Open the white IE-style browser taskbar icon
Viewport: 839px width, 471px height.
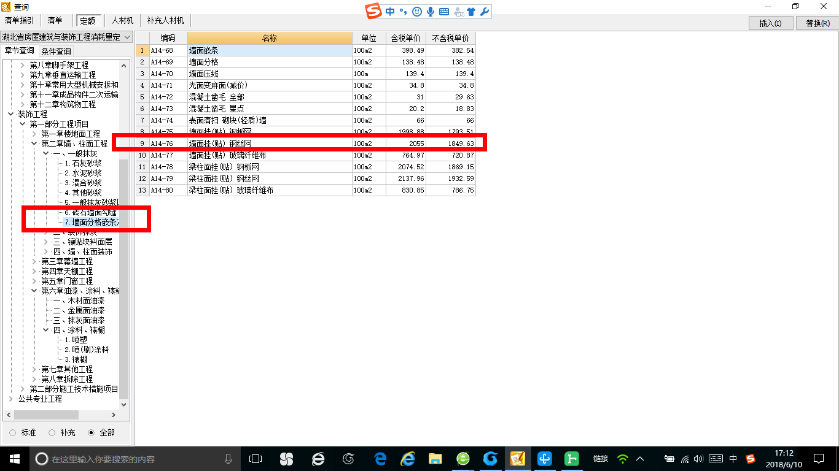coord(318,459)
